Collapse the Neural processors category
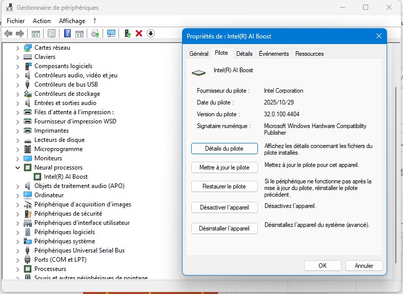This screenshot has width=403, height=294. pos(17,167)
